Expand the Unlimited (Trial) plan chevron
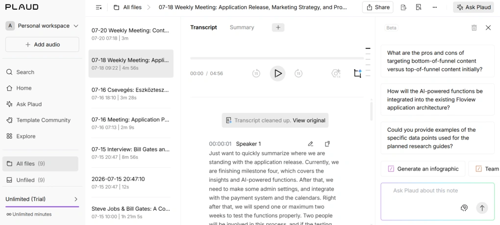The image size is (500, 225). 76,199
